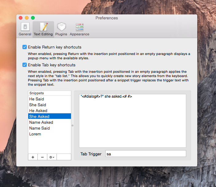Close the Preferences window

coord(21,18)
